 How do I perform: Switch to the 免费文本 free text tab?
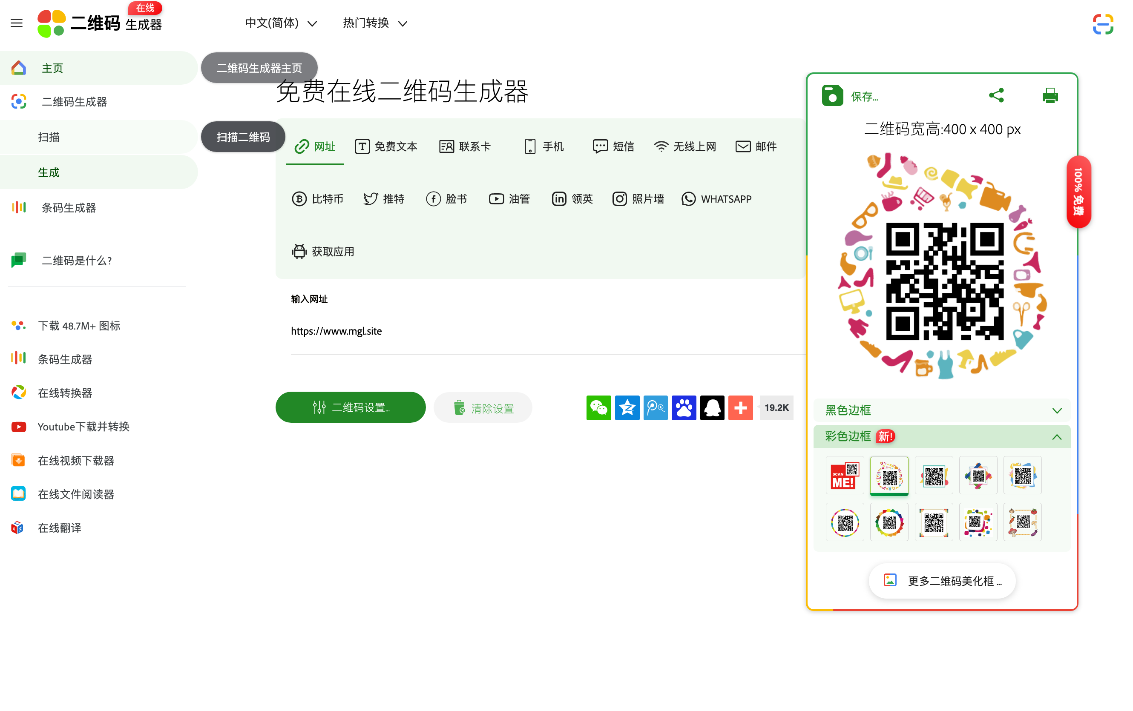pyautogui.click(x=386, y=146)
